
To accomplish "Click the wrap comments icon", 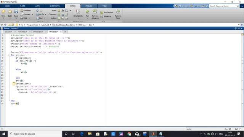I will coord(67,14).
